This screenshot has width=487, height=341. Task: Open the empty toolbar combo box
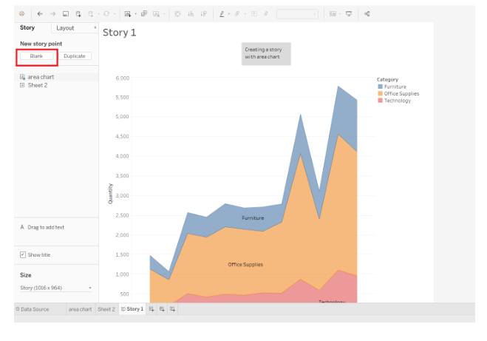pos(297,13)
